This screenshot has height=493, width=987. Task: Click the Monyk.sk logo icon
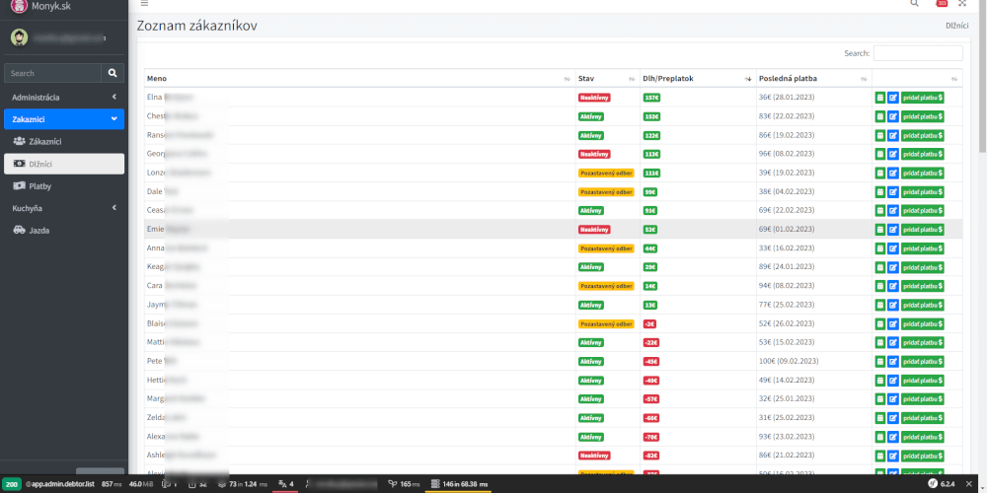19,6
